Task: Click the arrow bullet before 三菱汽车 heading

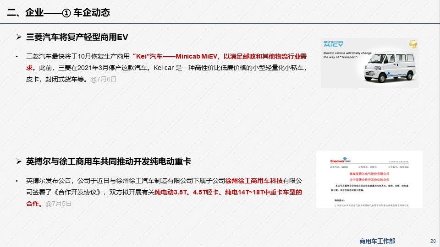Action: coord(19,37)
